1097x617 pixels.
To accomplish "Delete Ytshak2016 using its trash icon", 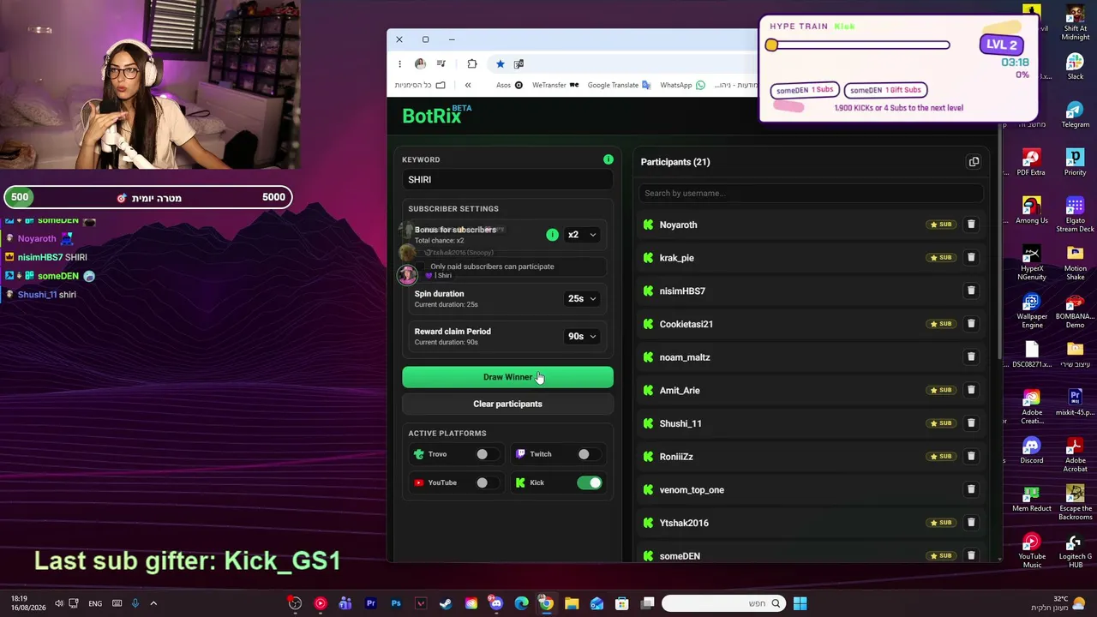I will point(971,523).
